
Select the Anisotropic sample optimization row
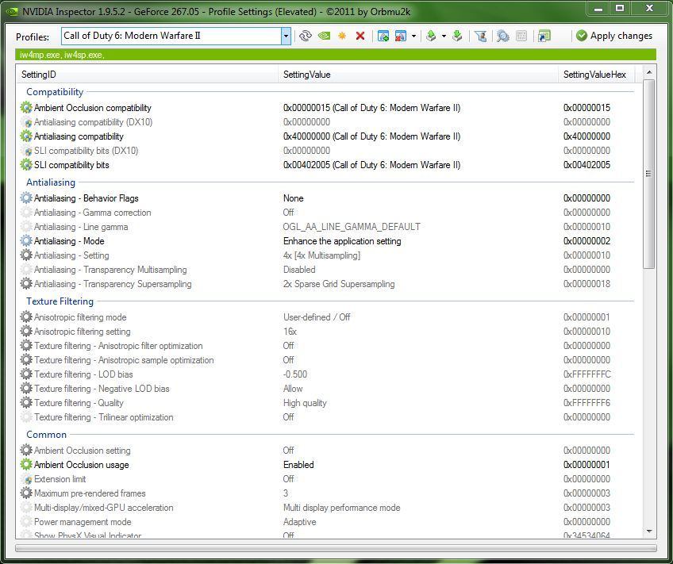(326, 360)
